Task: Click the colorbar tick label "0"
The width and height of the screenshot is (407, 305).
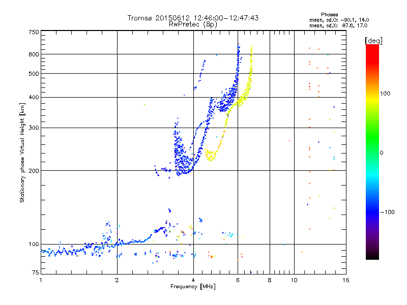Action: [x=382, y=153]
